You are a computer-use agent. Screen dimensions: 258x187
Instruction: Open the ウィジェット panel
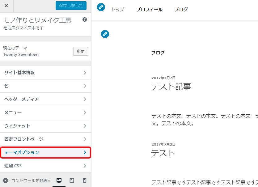pos(45,126)
